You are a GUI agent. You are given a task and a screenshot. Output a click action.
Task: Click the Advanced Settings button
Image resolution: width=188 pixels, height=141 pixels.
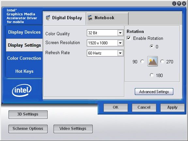click(x=154, y=92)
